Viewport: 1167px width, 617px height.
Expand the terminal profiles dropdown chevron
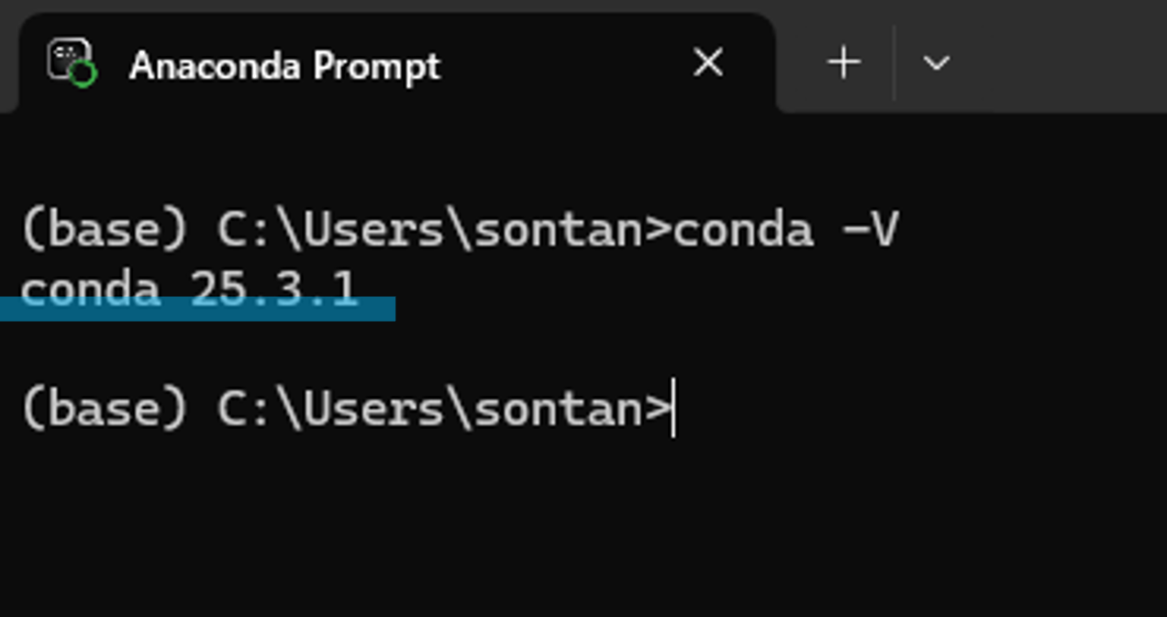tap(936, 63)
